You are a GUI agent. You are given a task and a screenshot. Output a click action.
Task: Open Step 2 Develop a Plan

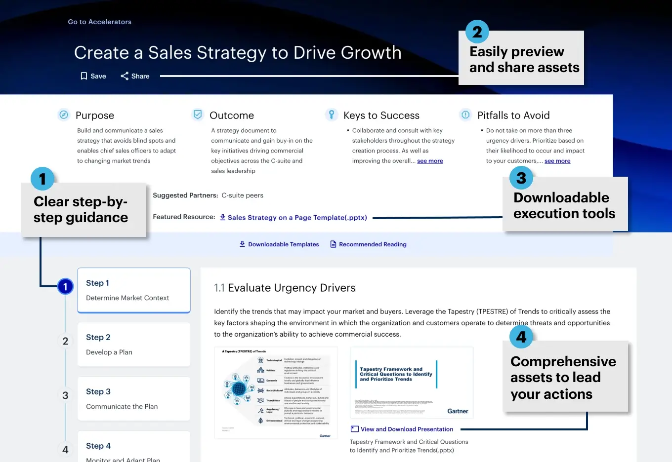[133, 345]
